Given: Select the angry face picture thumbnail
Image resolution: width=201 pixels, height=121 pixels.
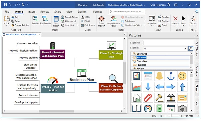Looking at the screenshot, I should [182, 76].
